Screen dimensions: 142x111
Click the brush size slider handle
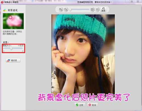(11, 49)
